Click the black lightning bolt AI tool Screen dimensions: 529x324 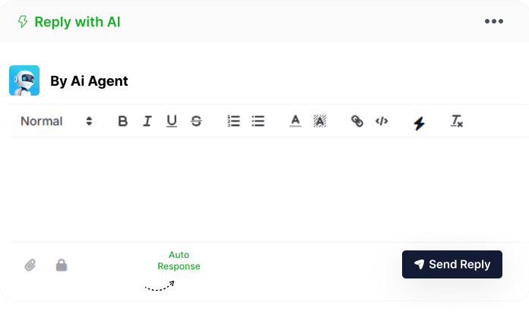(419, 123)
